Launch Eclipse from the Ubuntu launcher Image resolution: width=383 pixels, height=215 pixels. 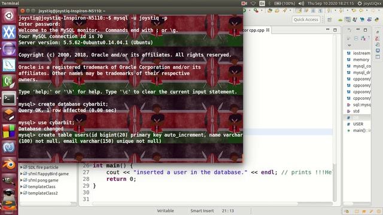[9, 48]
